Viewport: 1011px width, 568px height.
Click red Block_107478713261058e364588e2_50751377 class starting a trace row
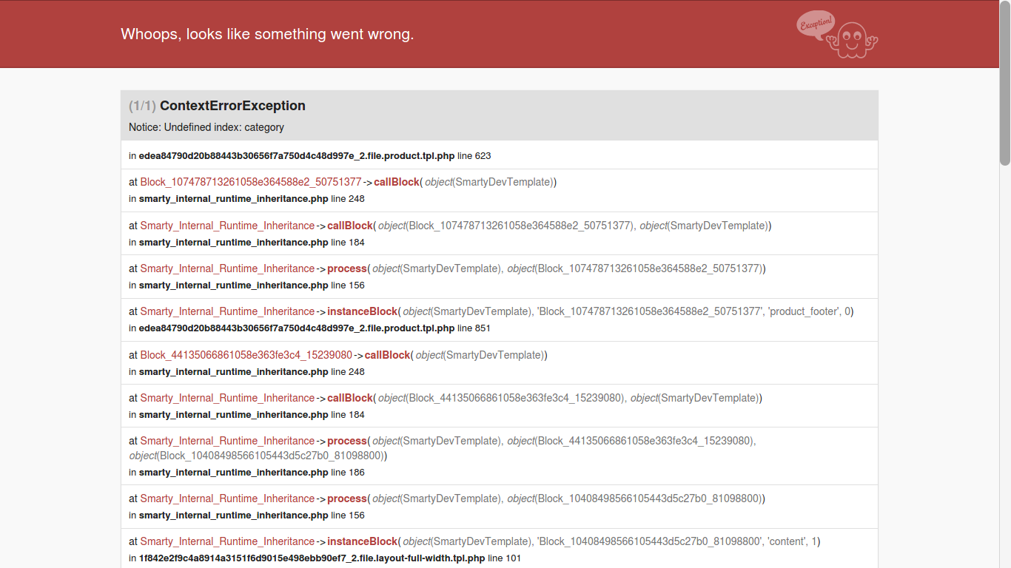[251, 182]
